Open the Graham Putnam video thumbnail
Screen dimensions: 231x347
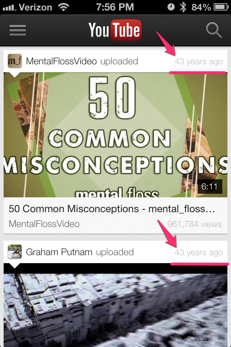[115, 305]
